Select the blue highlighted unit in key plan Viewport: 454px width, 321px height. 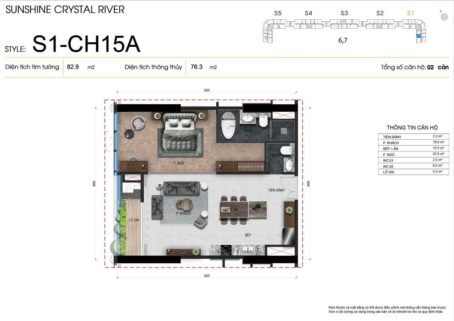[x=418, y=36]
